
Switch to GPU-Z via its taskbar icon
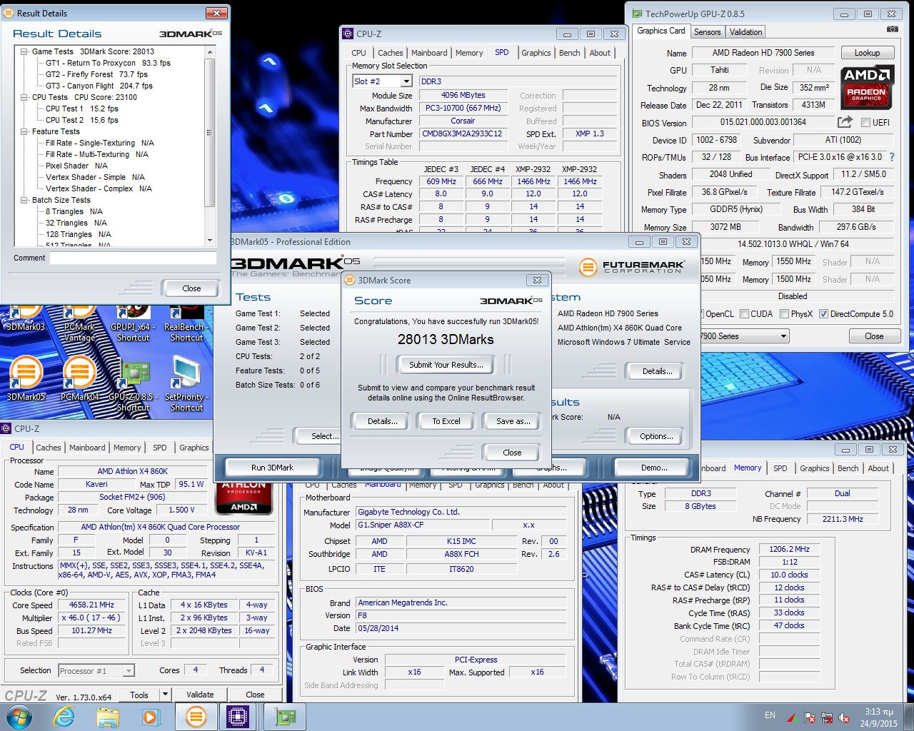[x=285, y=717]
